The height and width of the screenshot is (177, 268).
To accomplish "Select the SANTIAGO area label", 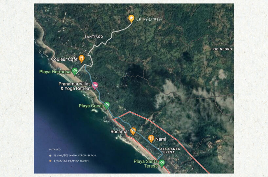I will point(94,37).
